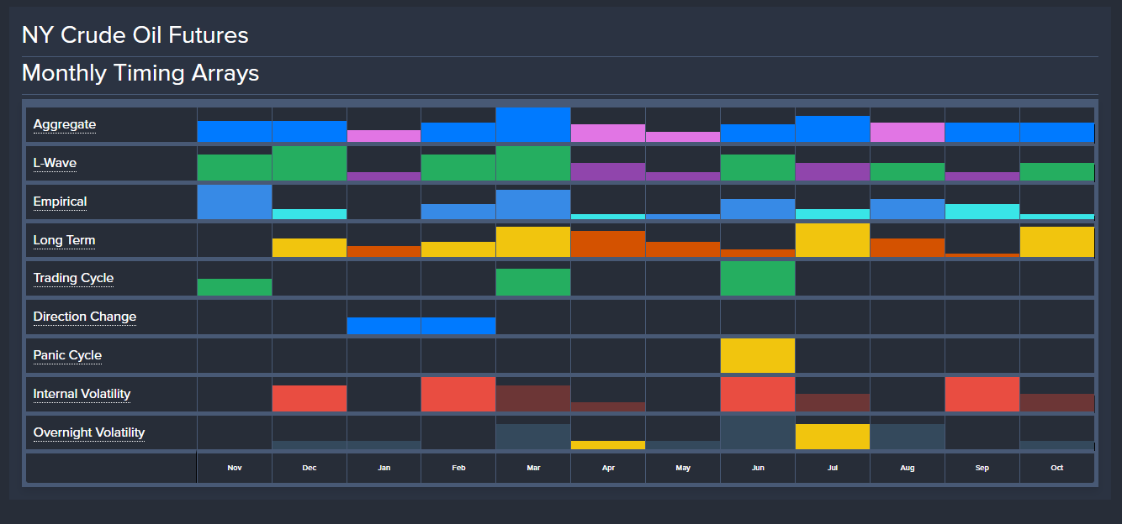The image size is (1122, 524).
Task: Select the Overnight Volatility yellow bar in July
Action: [832, 437]
